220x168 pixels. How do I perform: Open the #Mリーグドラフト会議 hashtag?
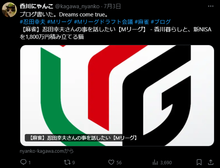coord(103,22)
